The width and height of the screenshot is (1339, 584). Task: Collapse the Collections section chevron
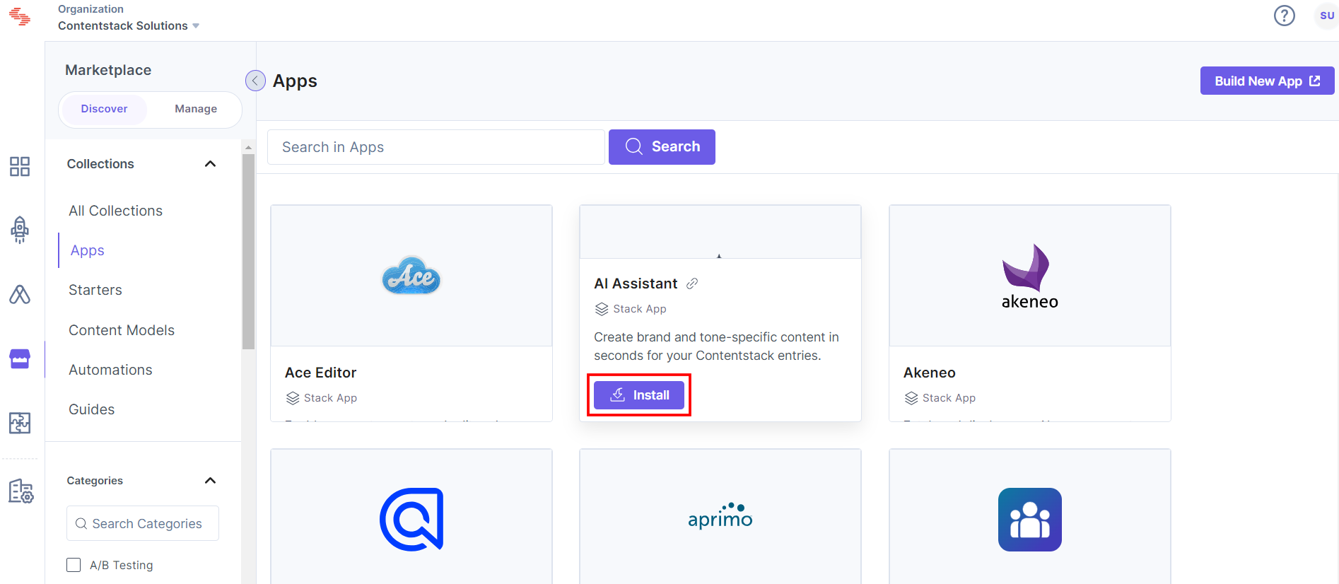click(210, 164)
